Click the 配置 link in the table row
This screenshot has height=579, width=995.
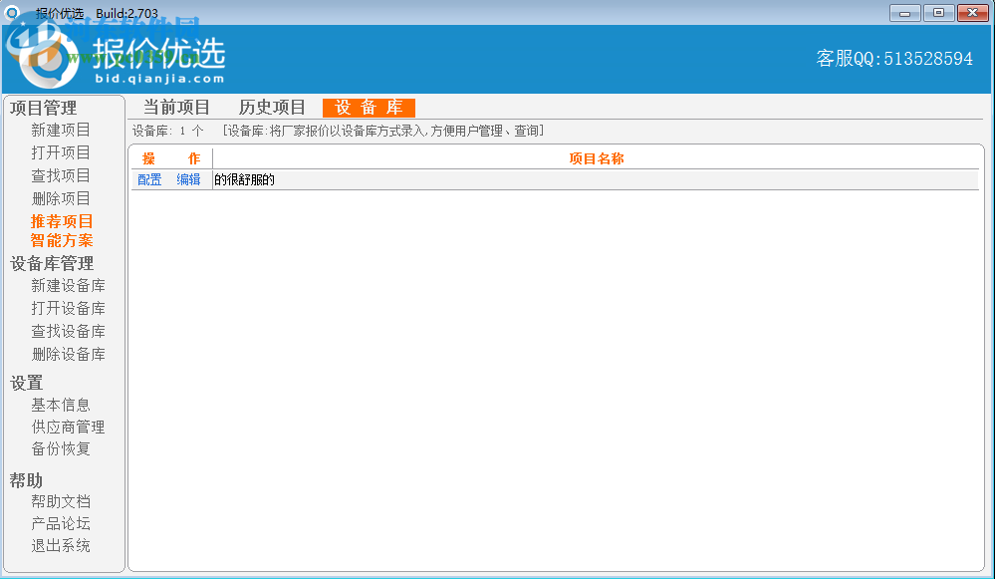148,179
